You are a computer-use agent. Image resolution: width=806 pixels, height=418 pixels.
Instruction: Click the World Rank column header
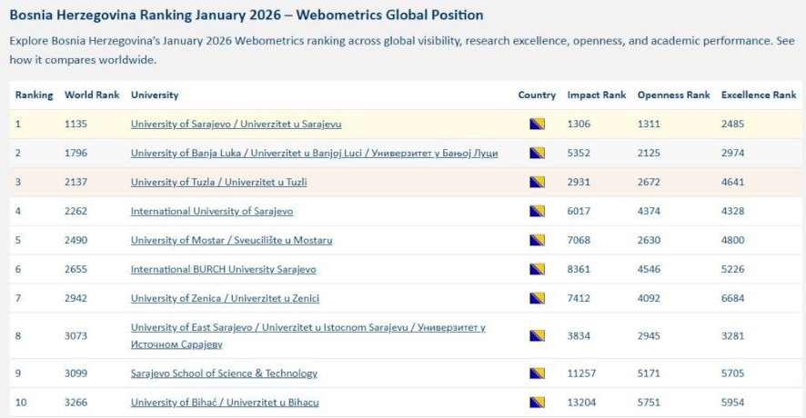click(x=92, y=95)
